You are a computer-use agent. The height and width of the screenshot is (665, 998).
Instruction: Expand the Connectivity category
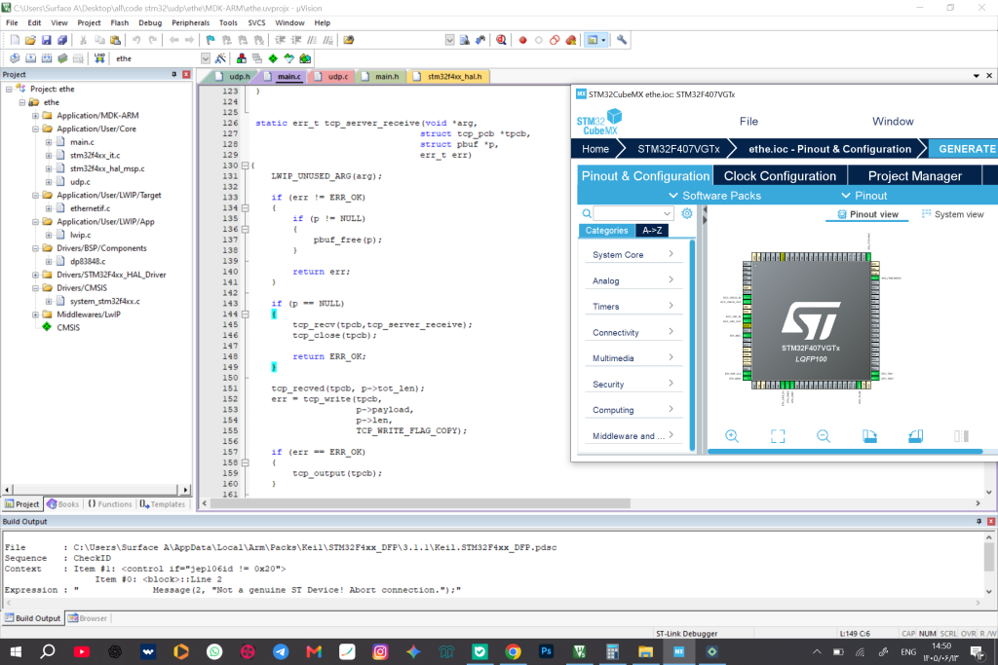(633, 333)
